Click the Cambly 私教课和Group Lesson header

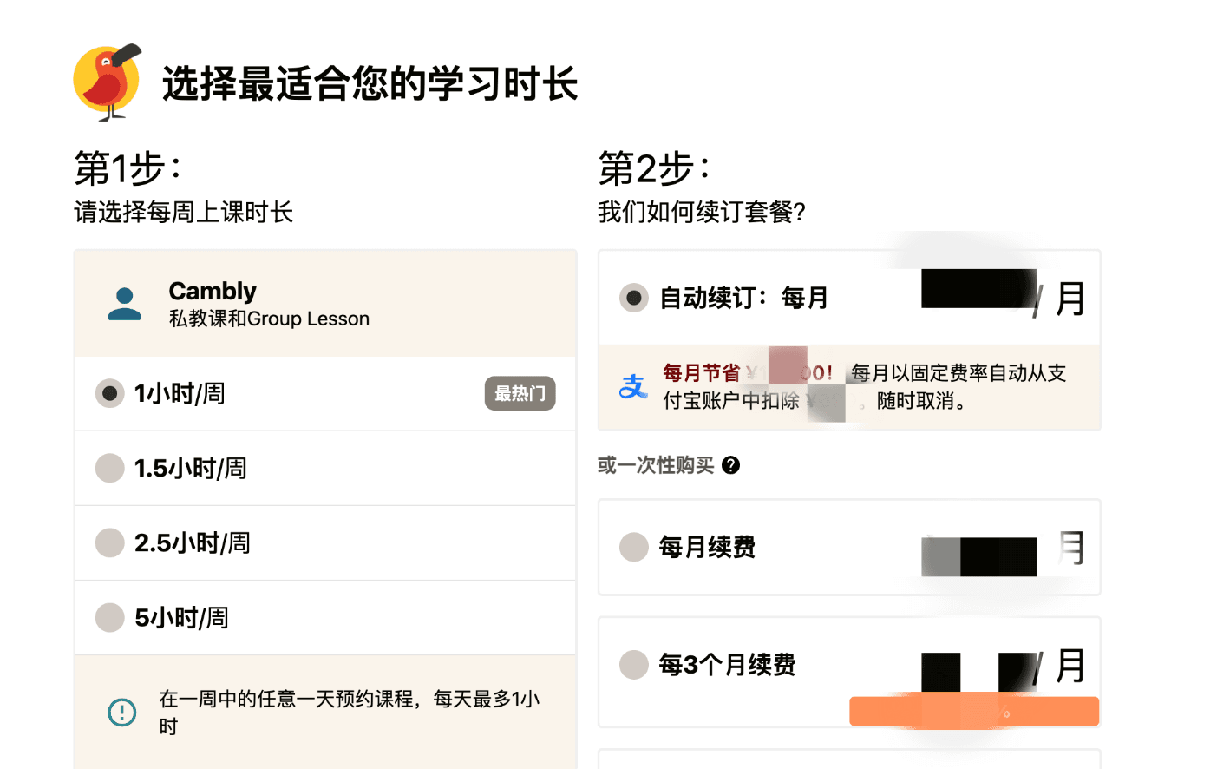pos(269,304)
